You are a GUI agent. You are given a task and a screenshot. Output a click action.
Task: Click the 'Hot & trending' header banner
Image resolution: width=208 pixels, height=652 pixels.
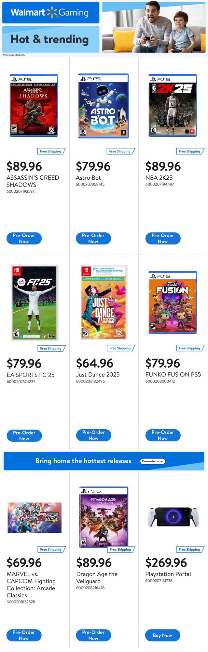pyautogui.click(x=50, y=39)
